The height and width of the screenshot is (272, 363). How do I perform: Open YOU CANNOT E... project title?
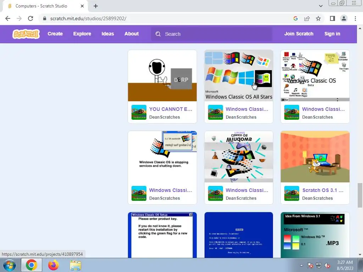pyautogui.click(x=171, y=109)
